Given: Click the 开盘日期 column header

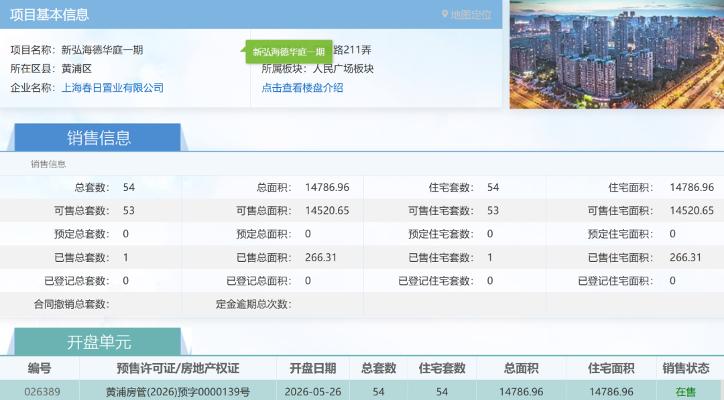Looking at the screenshot, I should click(x=312, y=368).
